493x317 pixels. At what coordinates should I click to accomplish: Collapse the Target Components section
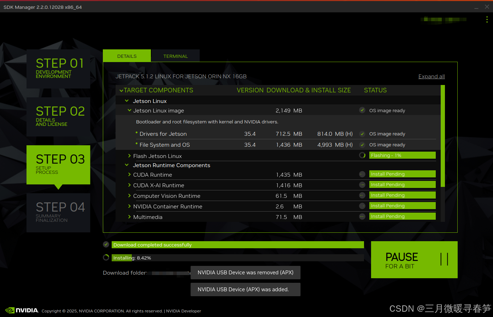pos(121,91)
